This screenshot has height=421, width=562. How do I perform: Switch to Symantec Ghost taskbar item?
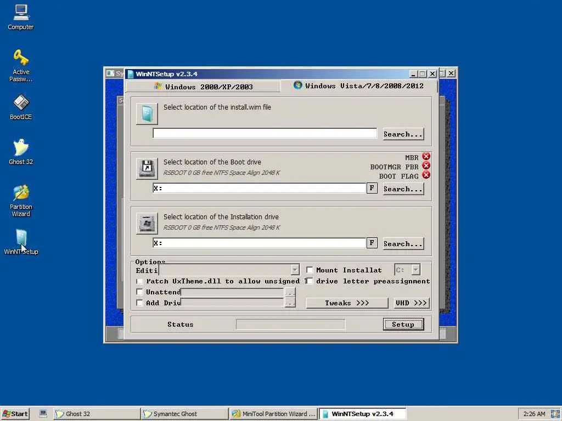[185, 414]
